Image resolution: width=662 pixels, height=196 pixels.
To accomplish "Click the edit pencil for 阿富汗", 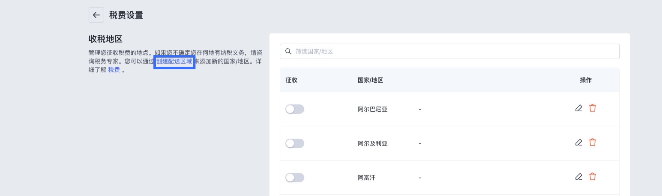I will point(579,177).
